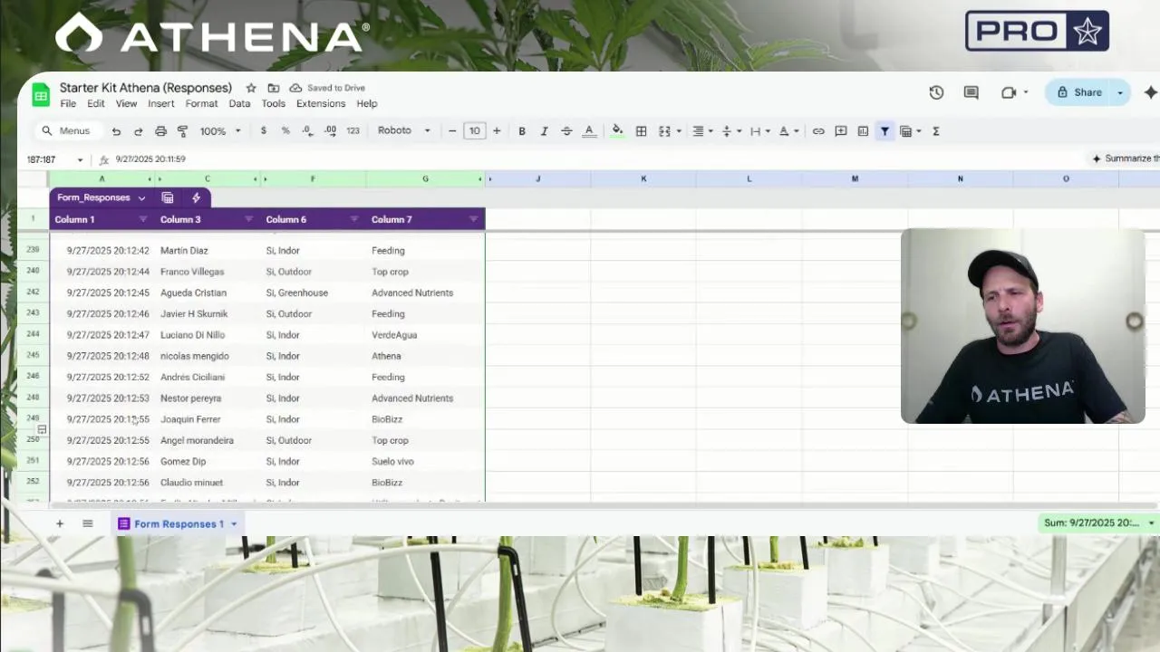Toggle the filter button in toolbar
The image size is (1160, 652).
(x=885, y=131)
